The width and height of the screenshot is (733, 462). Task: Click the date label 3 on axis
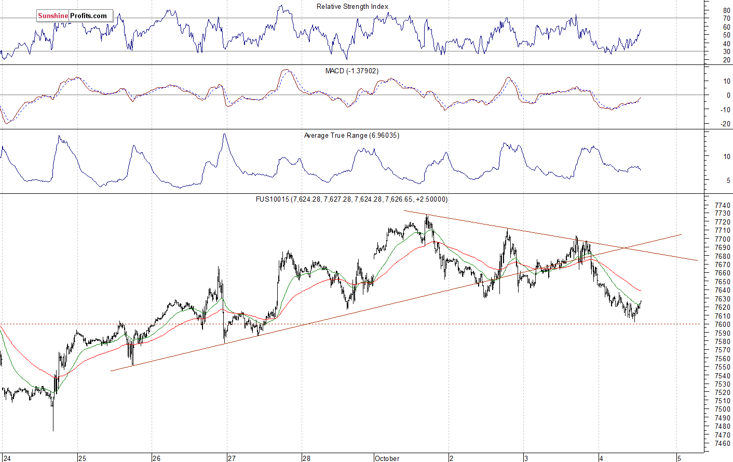[x=526, y=458]
